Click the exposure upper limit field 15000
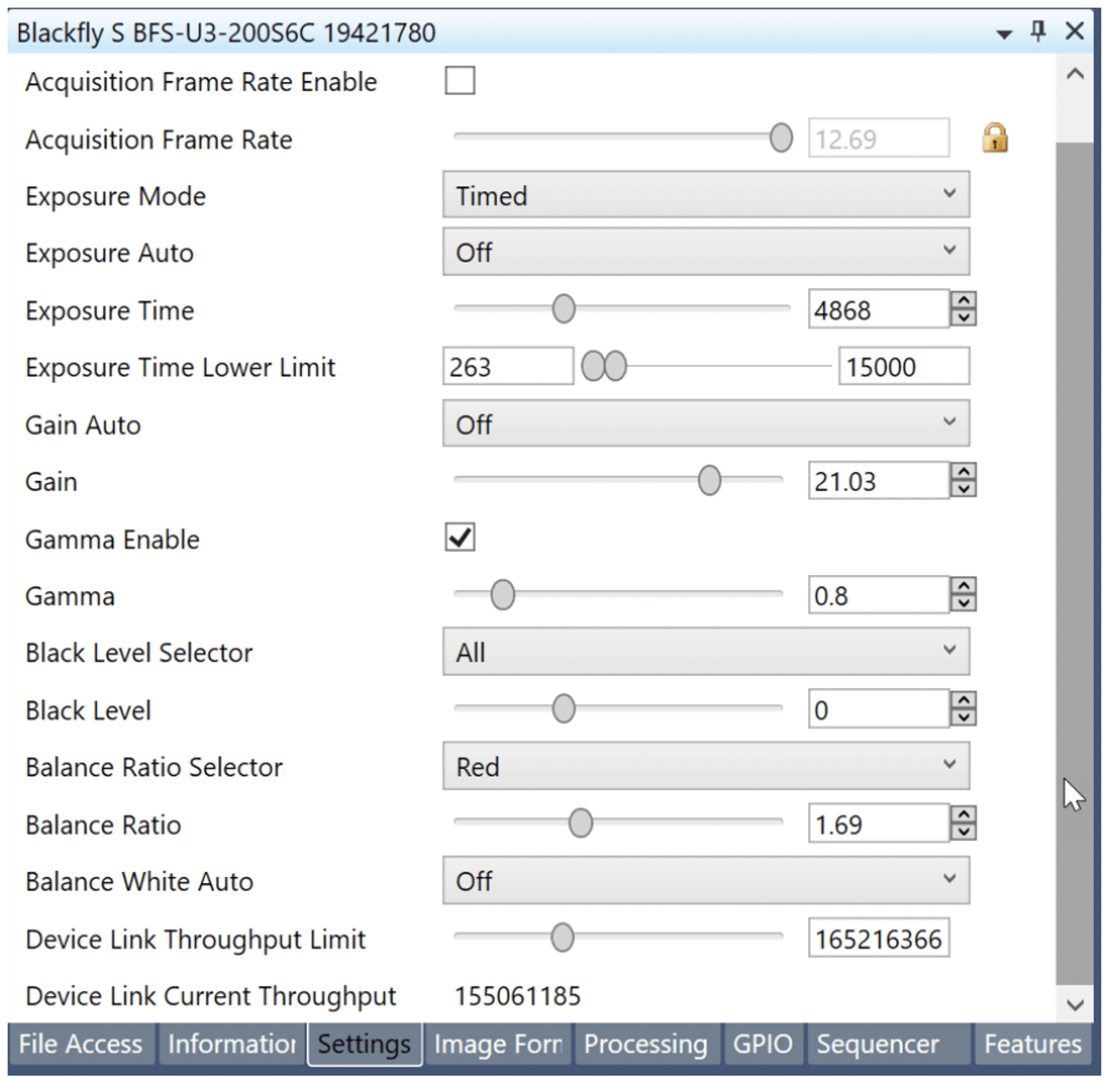The height and width of the screenshot is (1081, 1110). pos(904,366)
